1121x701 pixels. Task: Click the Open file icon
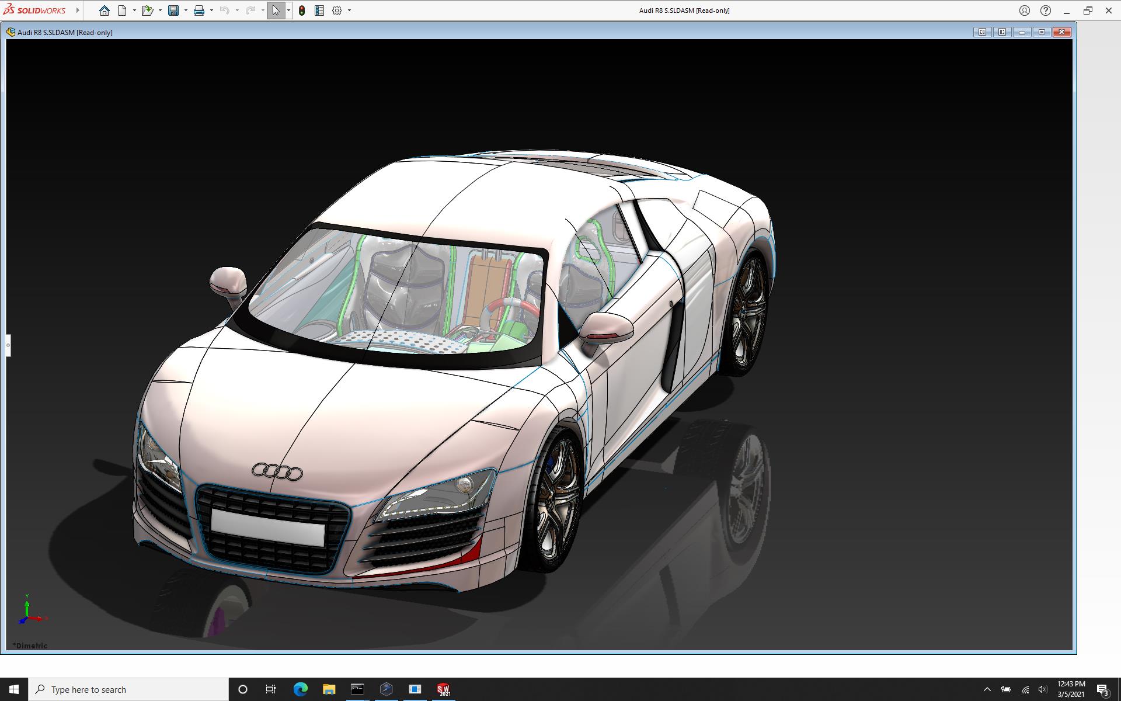[147, 11]
